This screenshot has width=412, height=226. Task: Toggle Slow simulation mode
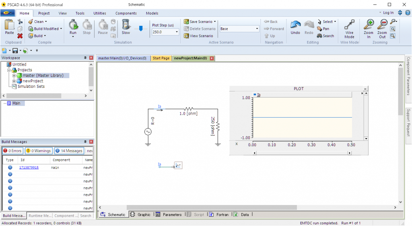point(126,27)
